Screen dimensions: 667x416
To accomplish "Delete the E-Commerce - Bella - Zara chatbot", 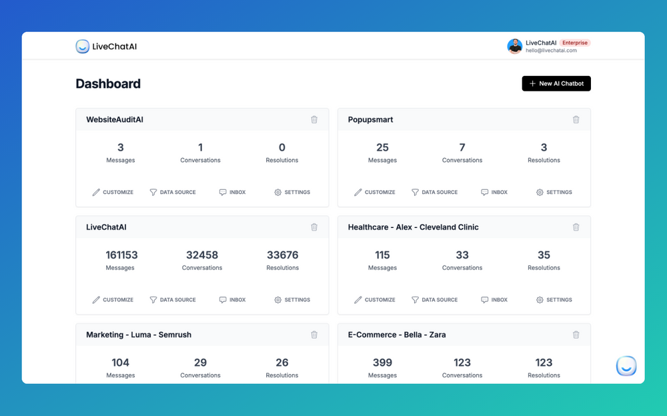I will click(x=576, y=335).
